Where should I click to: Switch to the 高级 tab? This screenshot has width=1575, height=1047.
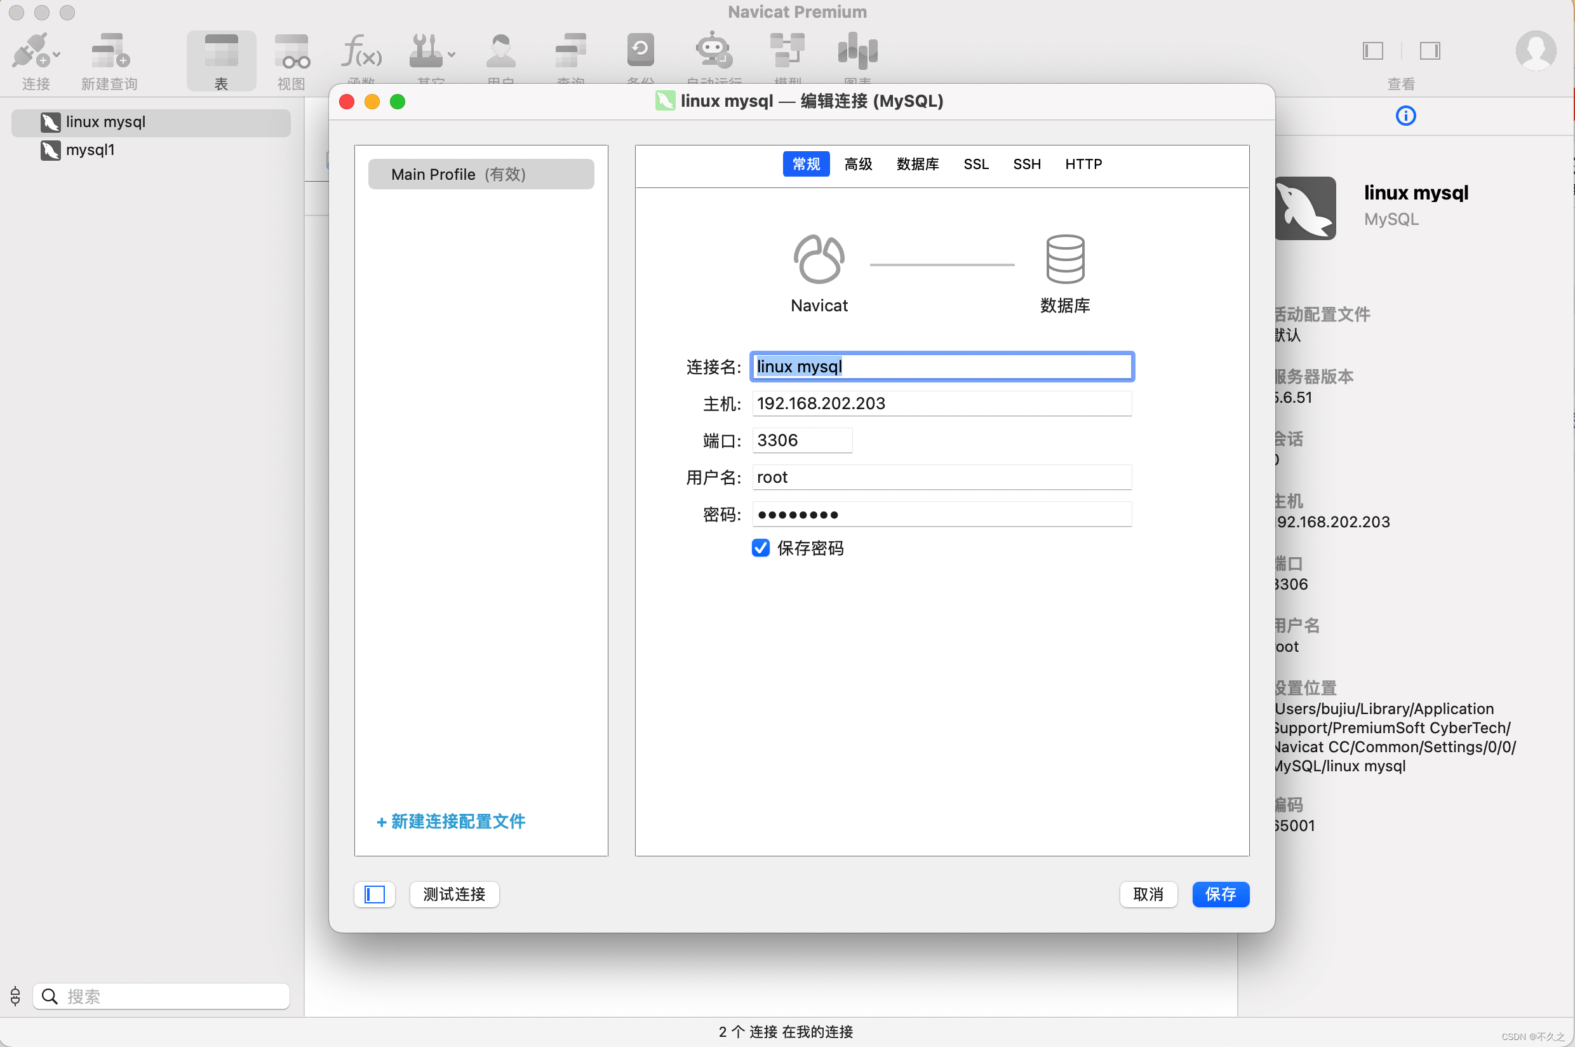click(858, 165)
